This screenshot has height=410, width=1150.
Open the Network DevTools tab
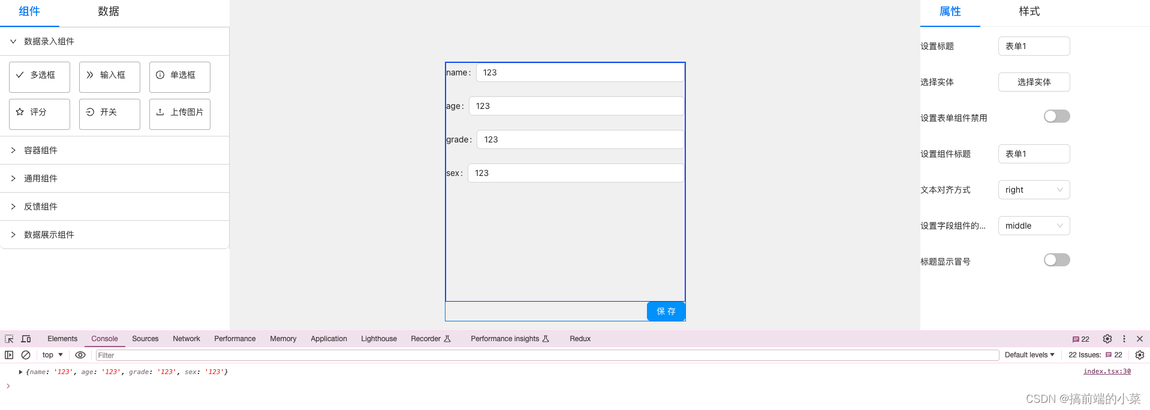point(186,339)
